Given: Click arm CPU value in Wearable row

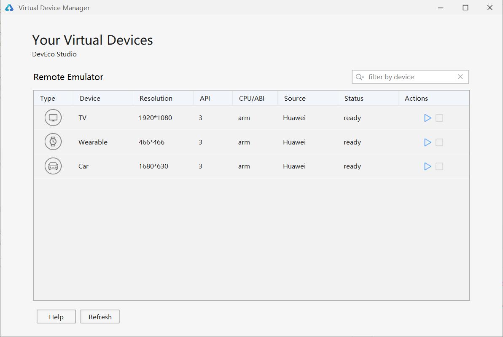Looking at the screenshot, I should pyautogui.click(x=244, y=142).
